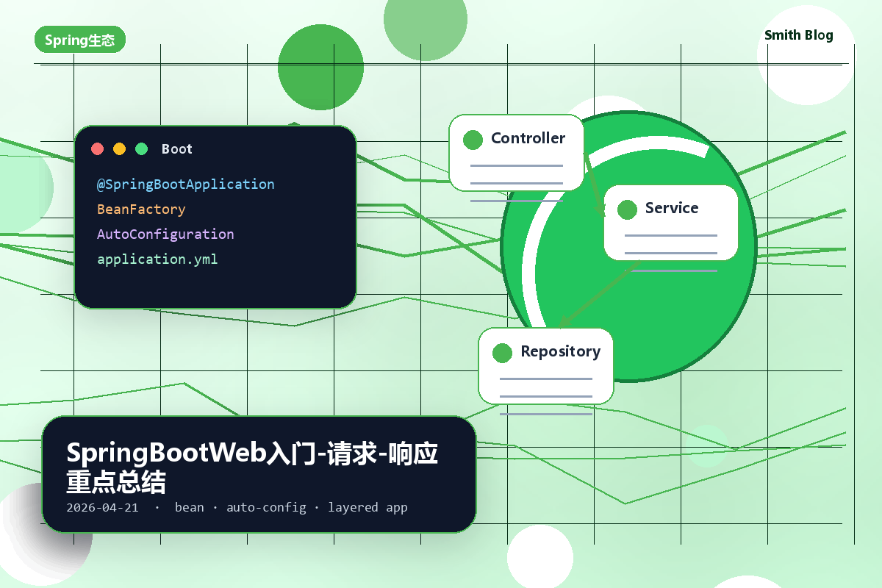The width and height of the screenshot is (882, 588).
Task: Click the date 2026-04-21
Action: click(x=102, y=507)
